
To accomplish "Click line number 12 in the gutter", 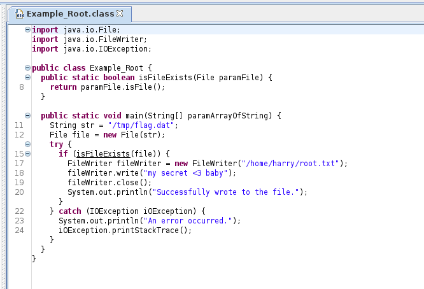I will (x=19, y=135).
